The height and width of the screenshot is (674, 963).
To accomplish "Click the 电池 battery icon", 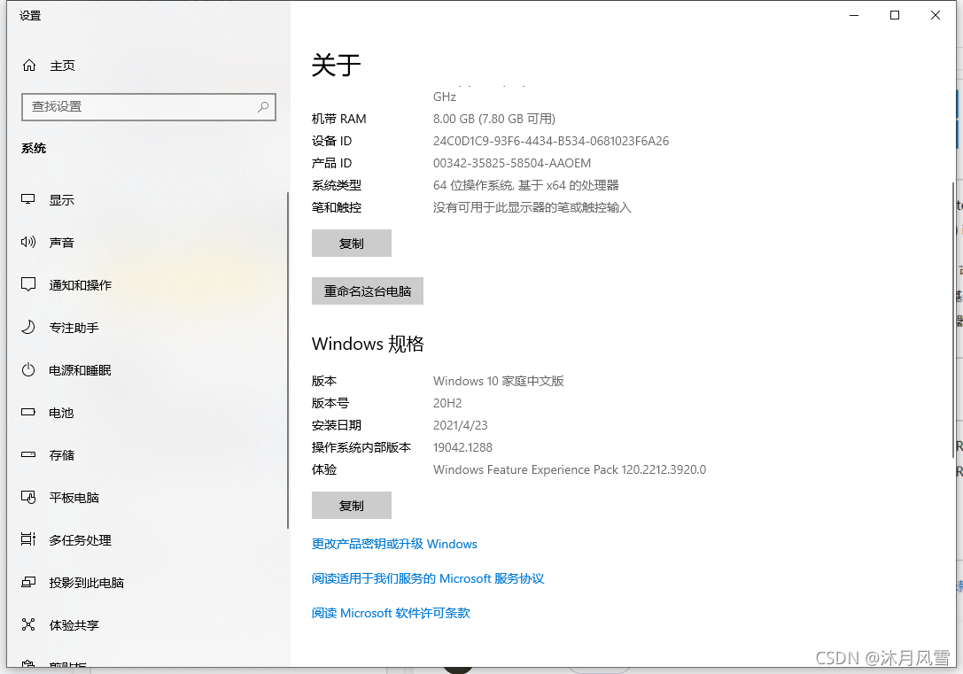I will click(x=28, y=412).
